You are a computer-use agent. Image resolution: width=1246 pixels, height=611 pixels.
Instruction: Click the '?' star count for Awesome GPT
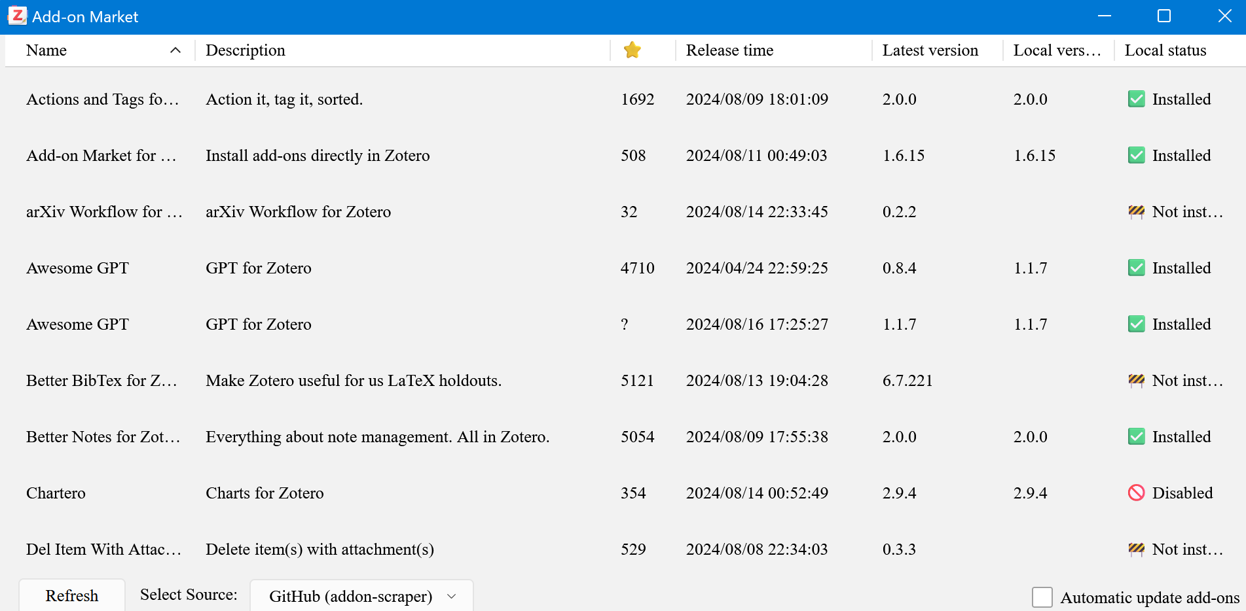[x=625, y=324]
